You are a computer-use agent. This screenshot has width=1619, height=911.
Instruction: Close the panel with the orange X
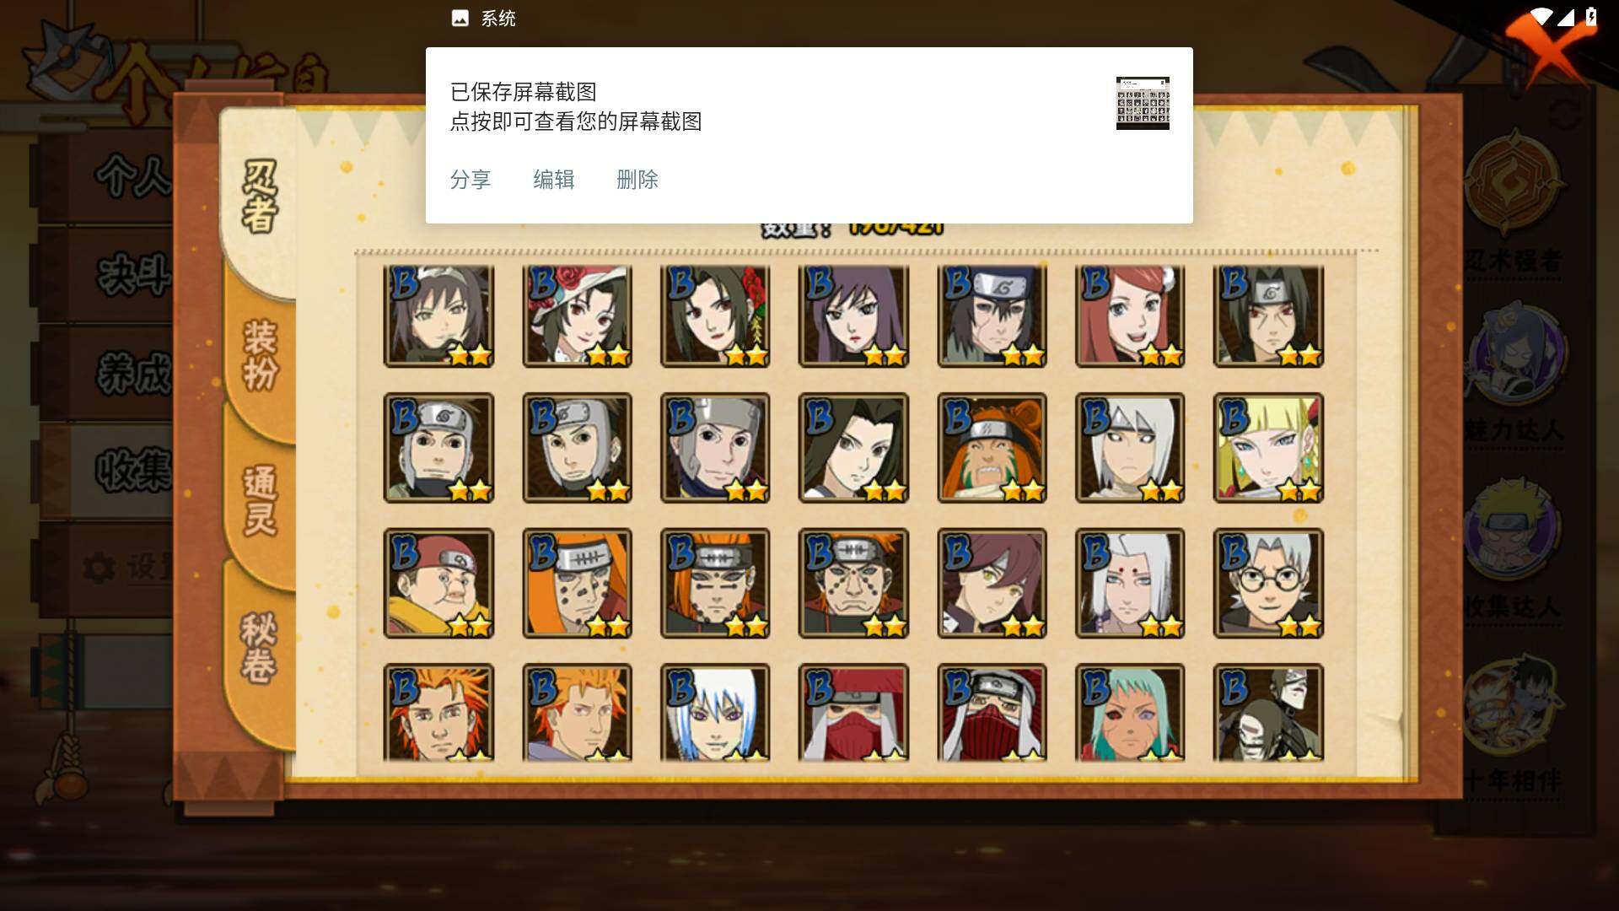point(1546,46)
